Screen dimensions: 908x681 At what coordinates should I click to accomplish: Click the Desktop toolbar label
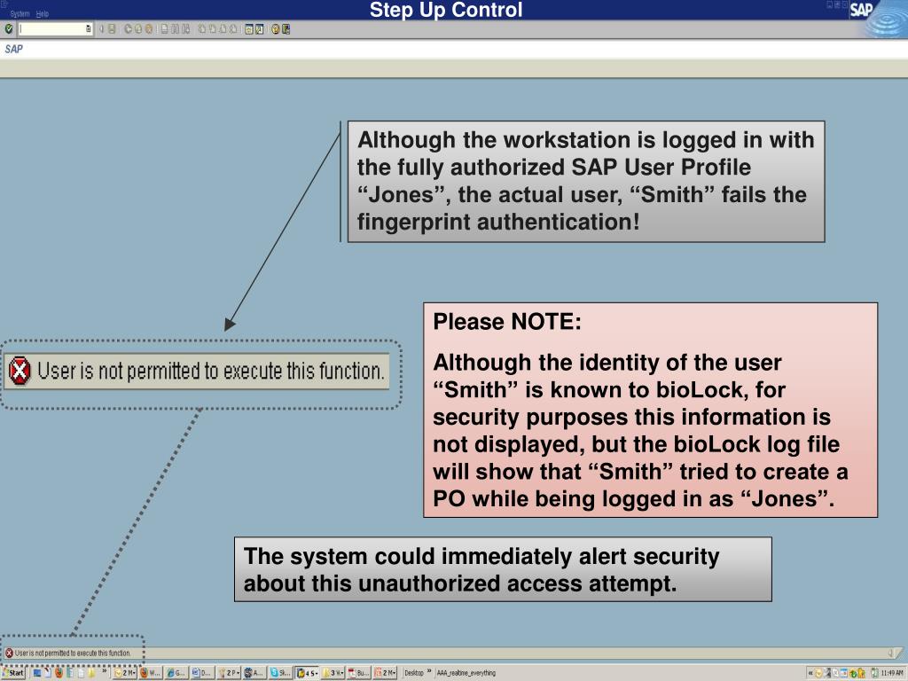coord(414,673)
